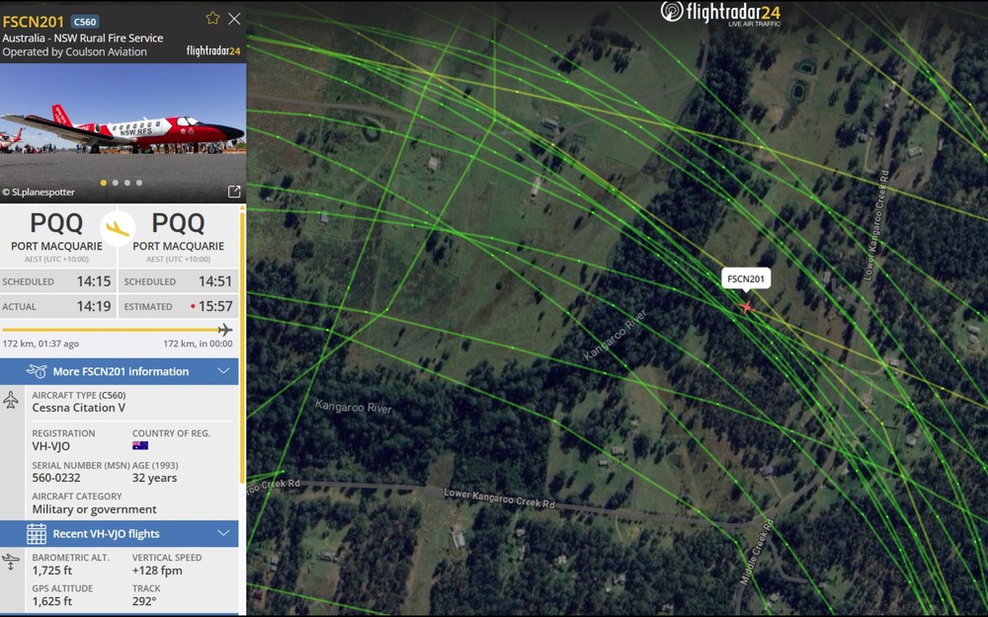
Task: Click the flight progress bar plane
Action: tap(225, 330)
